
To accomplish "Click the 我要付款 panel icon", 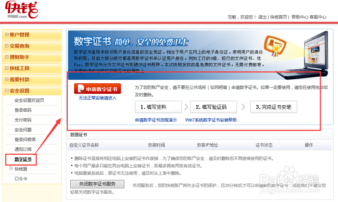I will [x=7, y=79].
